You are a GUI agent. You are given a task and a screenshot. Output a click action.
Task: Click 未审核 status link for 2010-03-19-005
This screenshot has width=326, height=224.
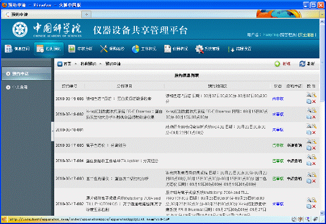point(278,99)
